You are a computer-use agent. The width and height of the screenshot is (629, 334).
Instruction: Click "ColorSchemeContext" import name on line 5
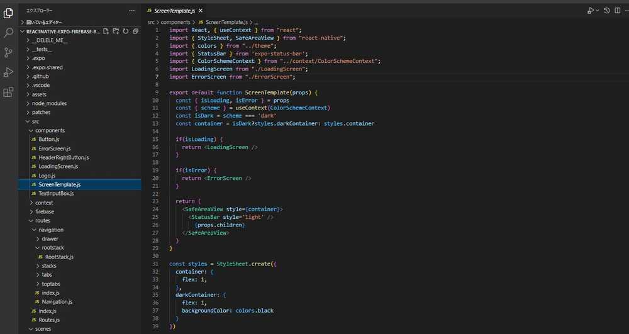click(x=226, y=61)
